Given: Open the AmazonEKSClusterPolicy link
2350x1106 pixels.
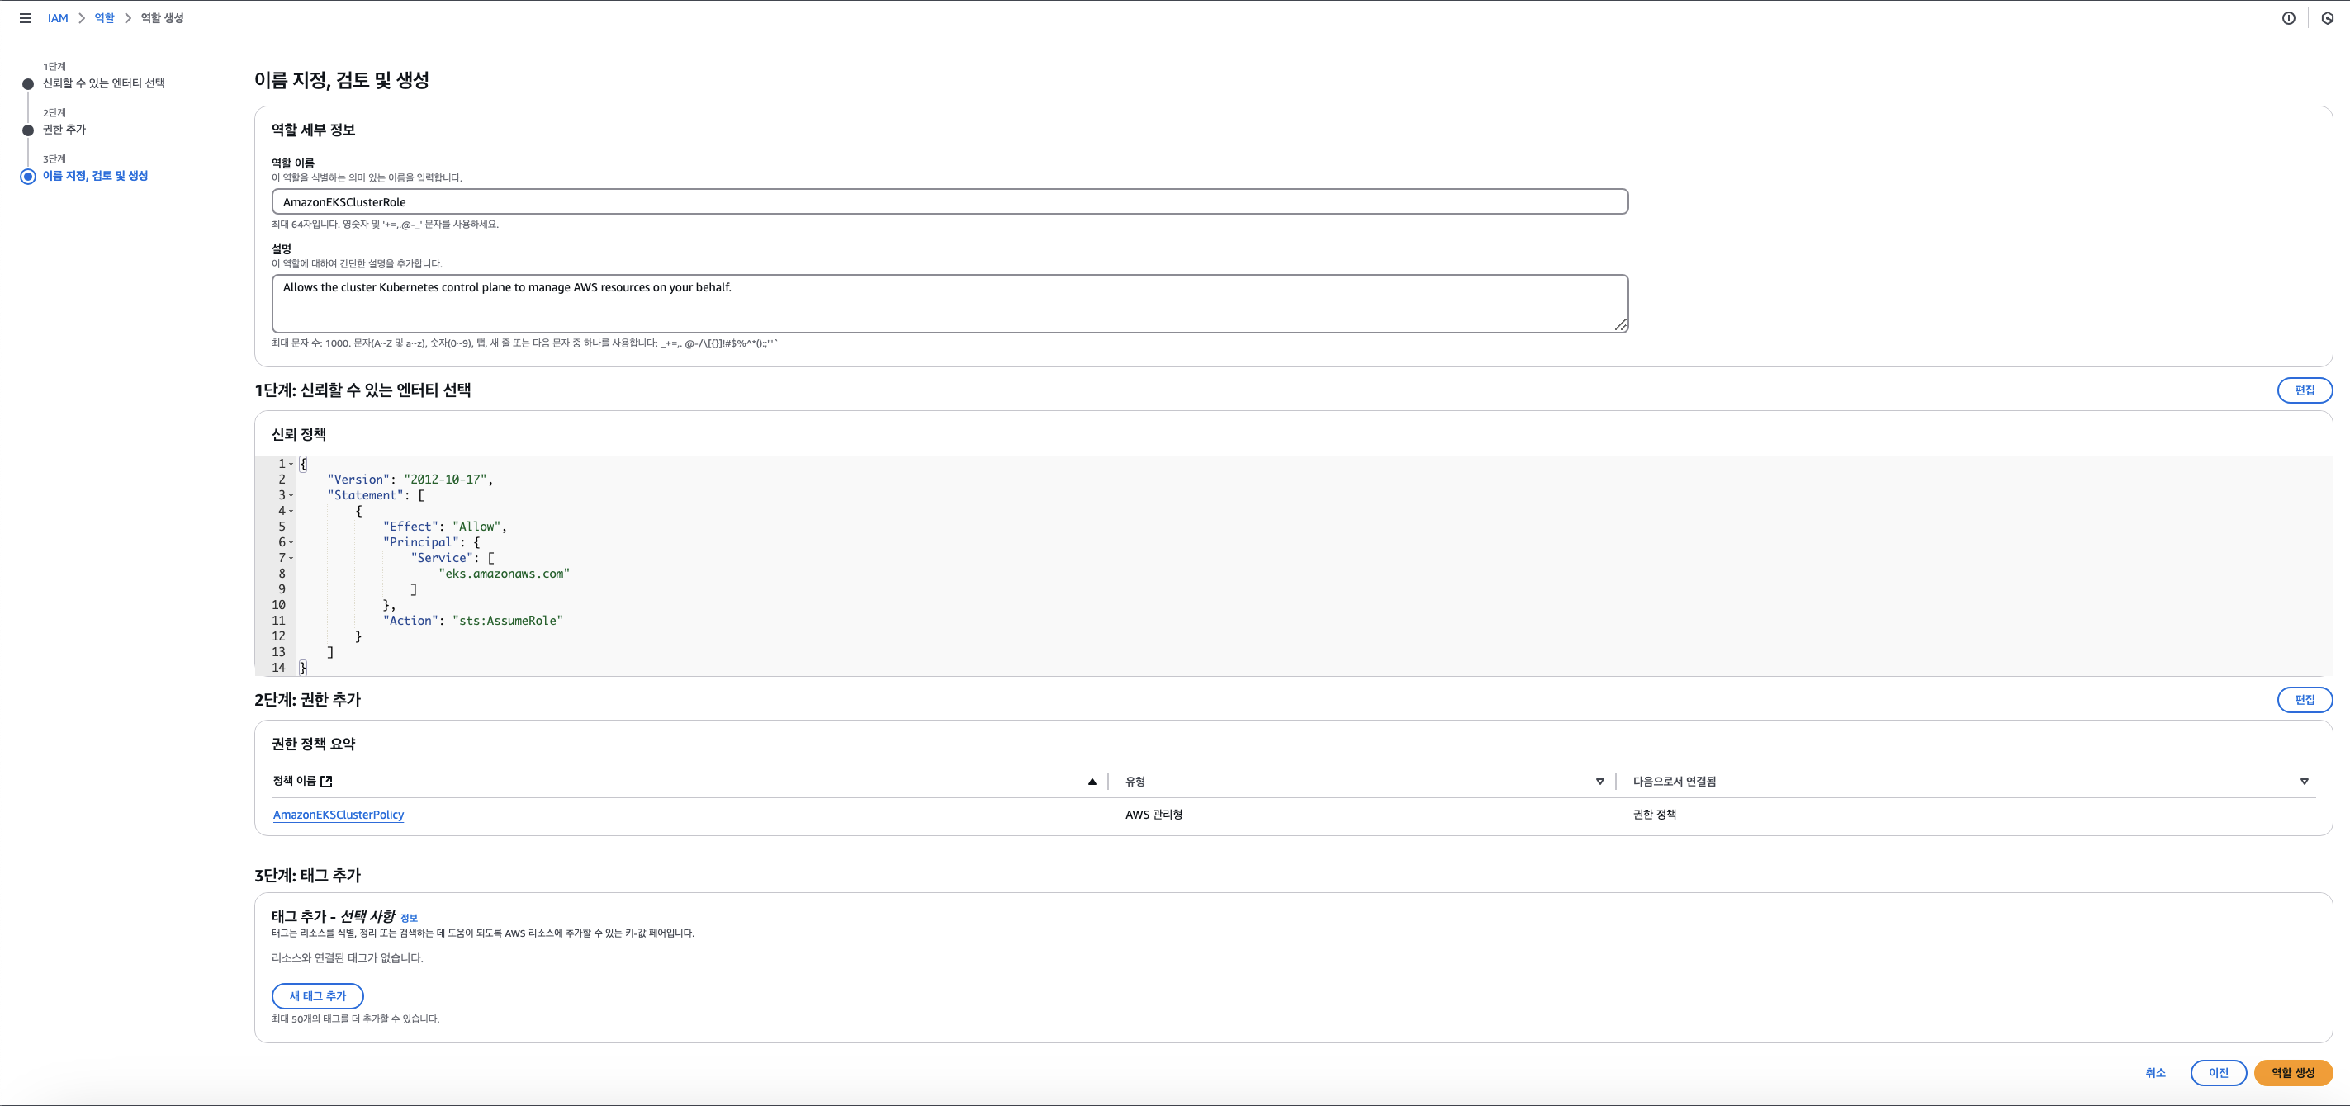Looking at the screenshot, I should pyautogui.click(x=339, y=815).
